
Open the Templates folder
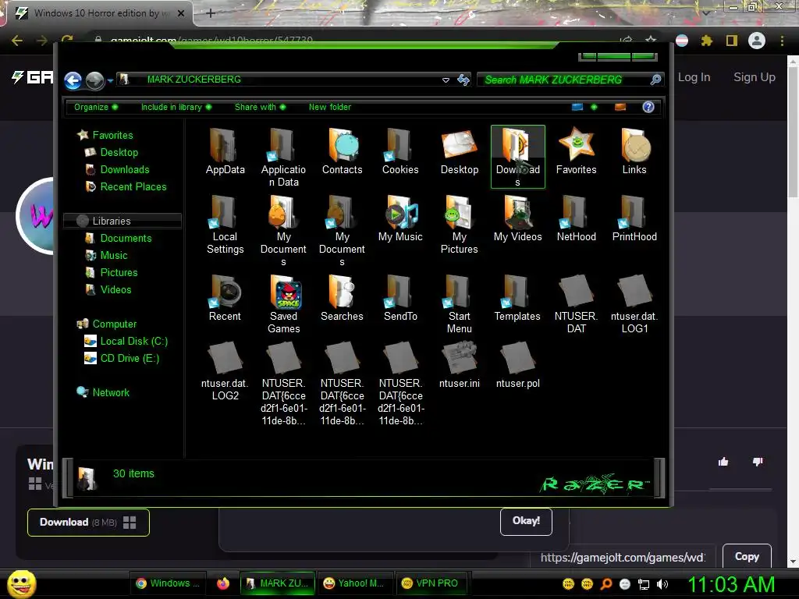click(517, 298)
